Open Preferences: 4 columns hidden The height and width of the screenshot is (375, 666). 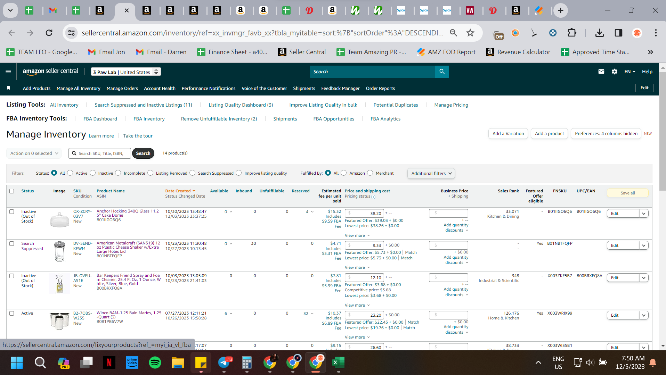[606, 133]
